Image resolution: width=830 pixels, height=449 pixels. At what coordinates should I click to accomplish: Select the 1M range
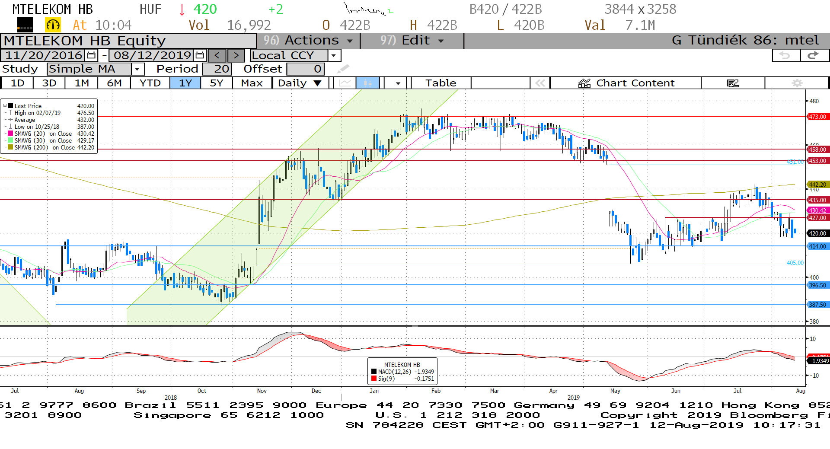[82, 83]
